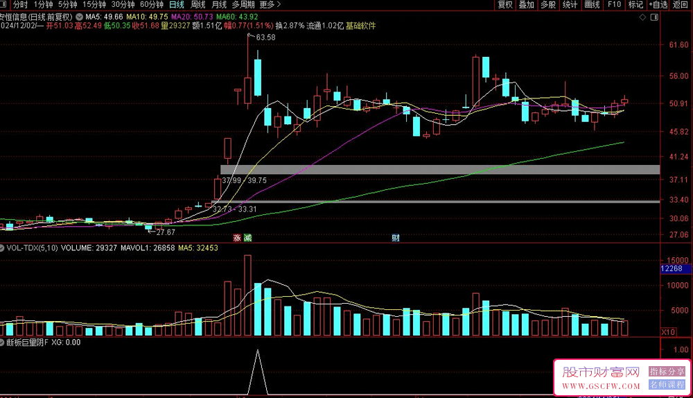Viewport: 693px width, 398px height.
Task: Select the 日线 daily tab
Action: [x=177, y=4]
